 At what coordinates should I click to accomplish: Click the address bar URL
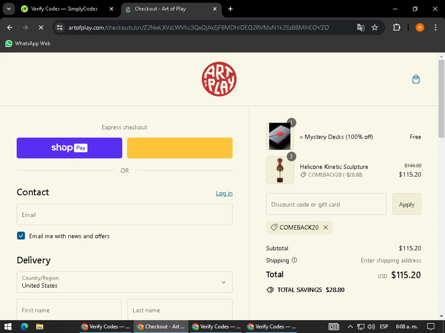coord(198,28)
